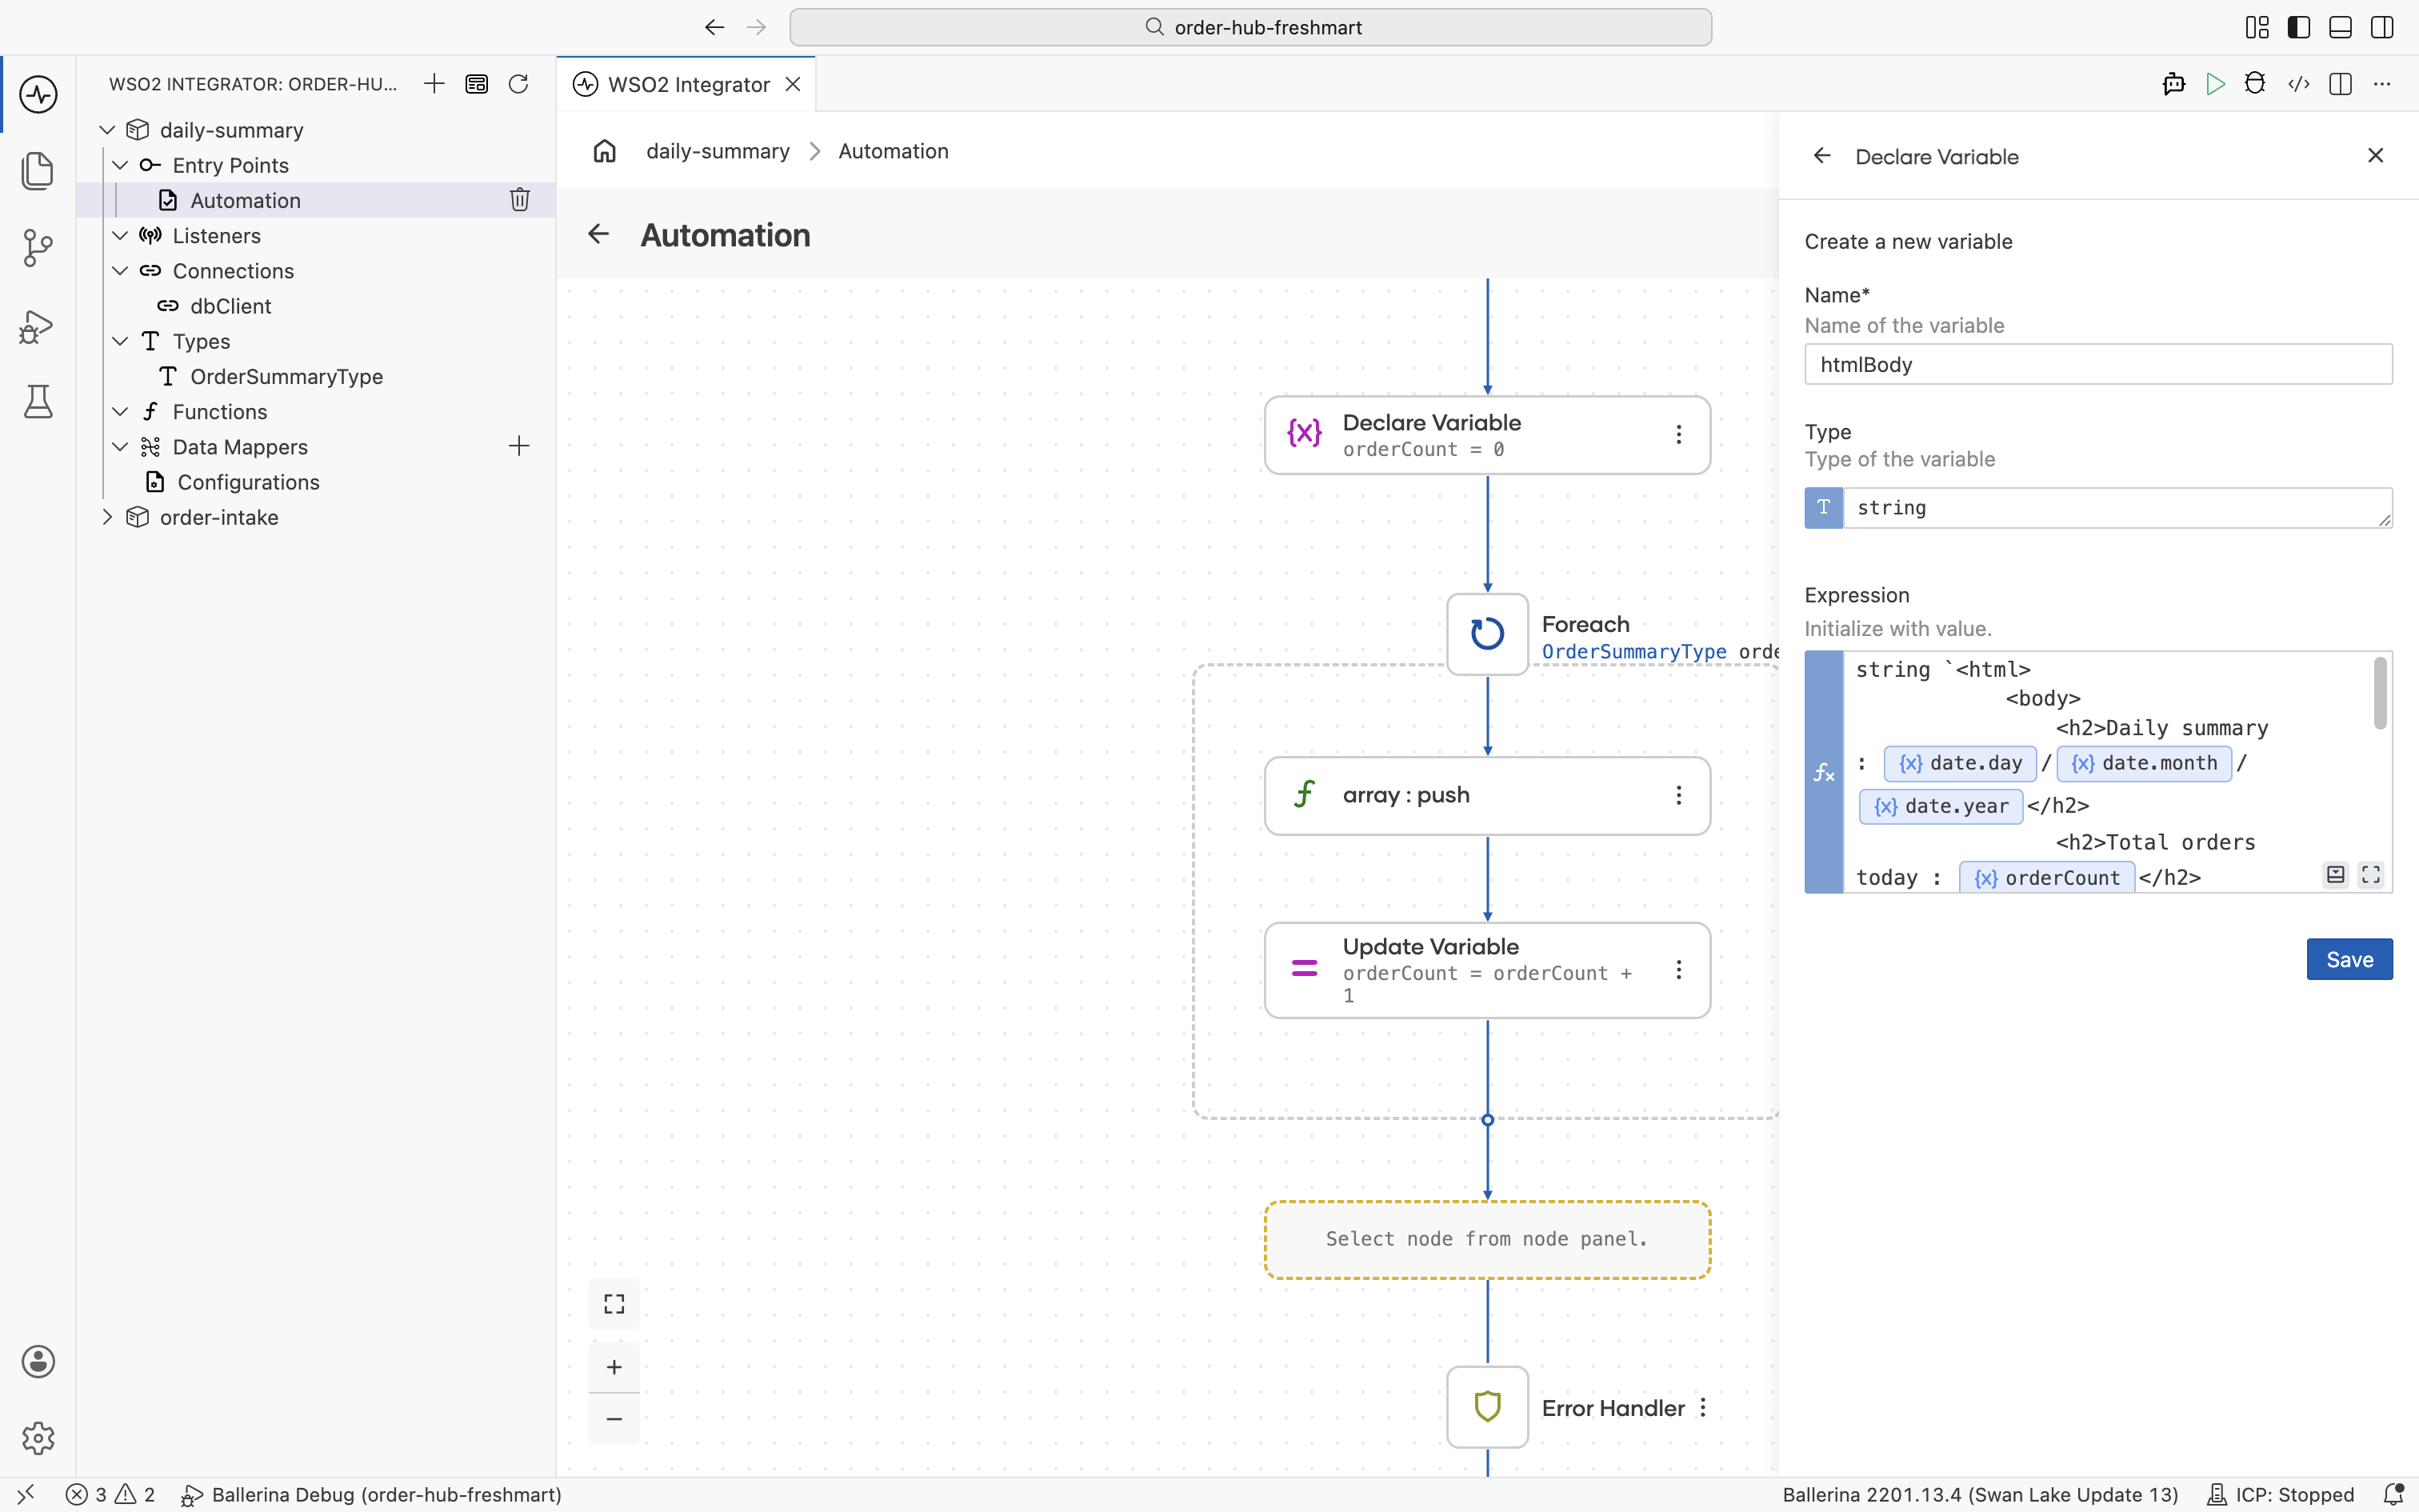Screen dimensions: 2419x1512
Task: Toggle the bottom panel layout
Action: click(2340, 27)
